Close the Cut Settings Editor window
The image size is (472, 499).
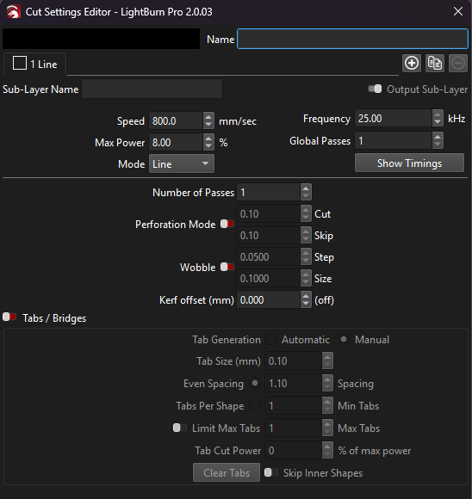[458, 11]
